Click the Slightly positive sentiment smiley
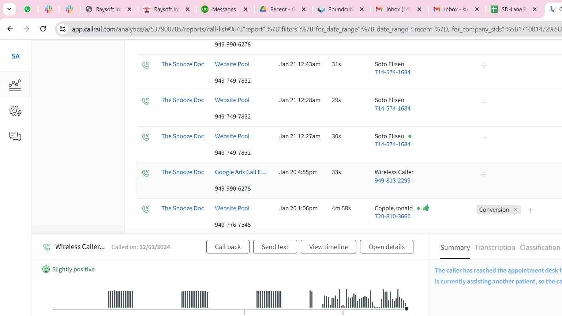 click(46, 270)
